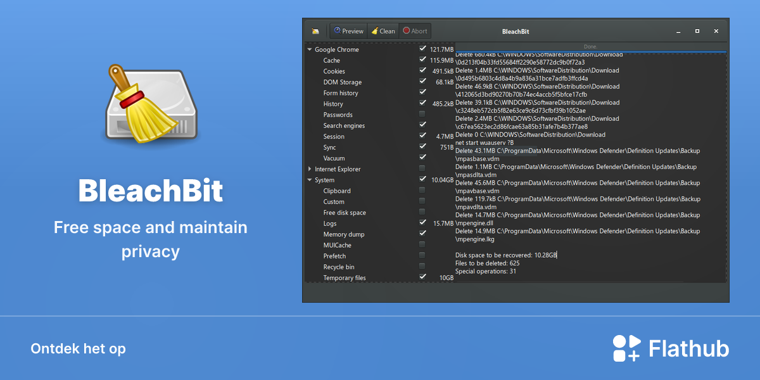Enable the Recycle bin checkbox
The image size is (760, 380).
click(422, 265)
